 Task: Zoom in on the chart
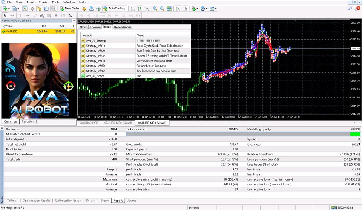155,9
